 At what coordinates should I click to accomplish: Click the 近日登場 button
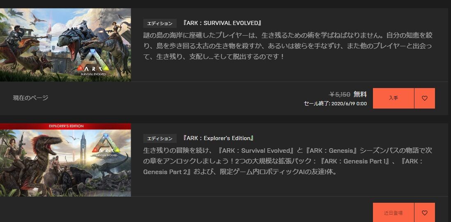[393, 213]
